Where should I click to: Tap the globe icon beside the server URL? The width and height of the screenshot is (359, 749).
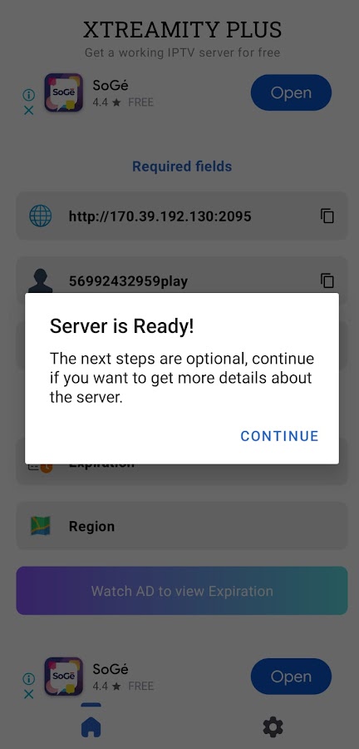click(x=41, y=216)
